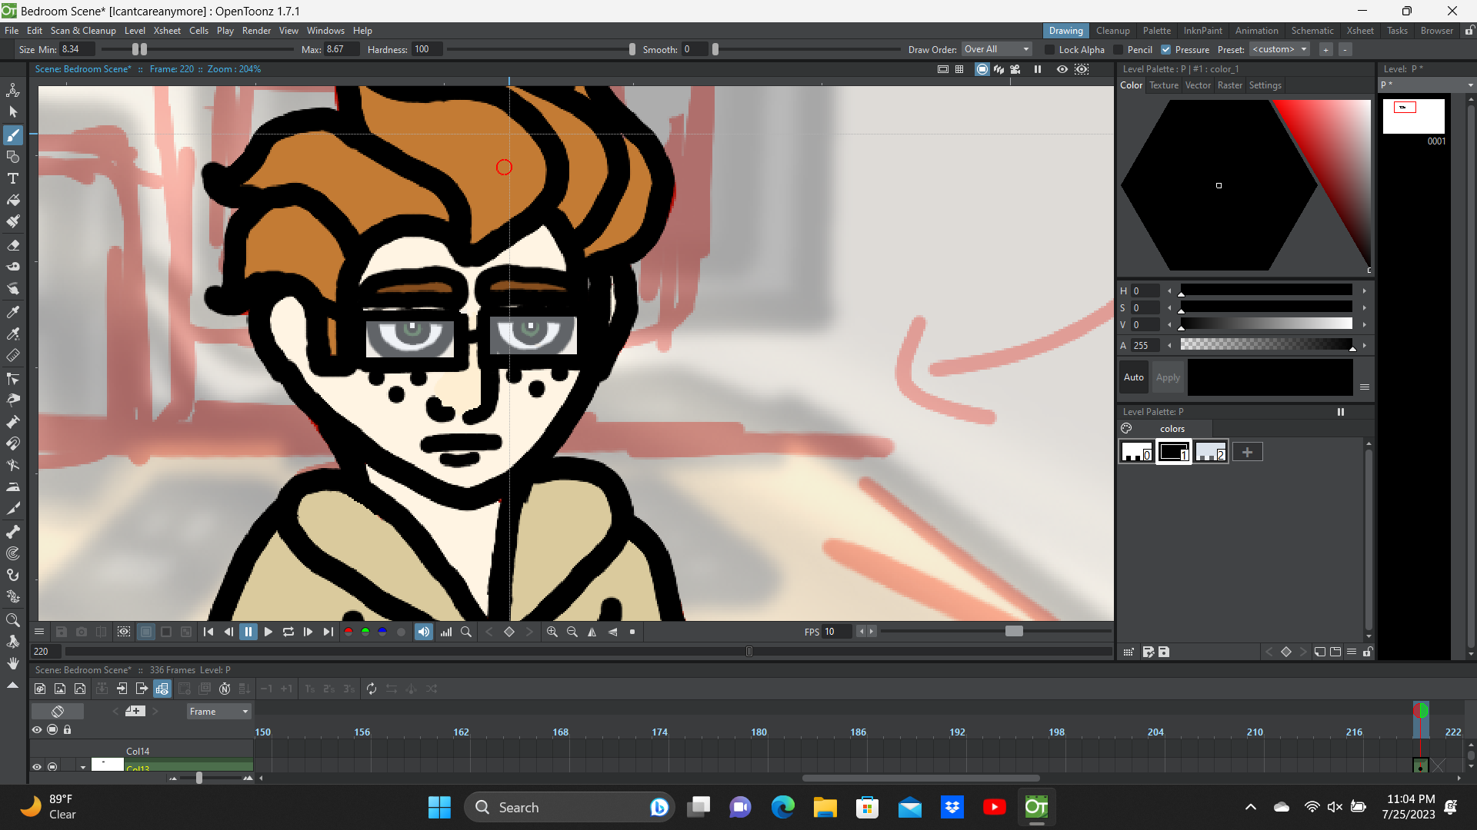Enable Lock Alpha
Screen dimensions: 1477x830
(1049, 49)
